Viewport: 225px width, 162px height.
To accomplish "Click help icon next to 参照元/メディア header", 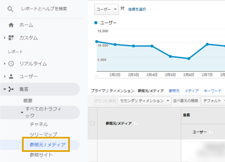I will coord(136,123).
